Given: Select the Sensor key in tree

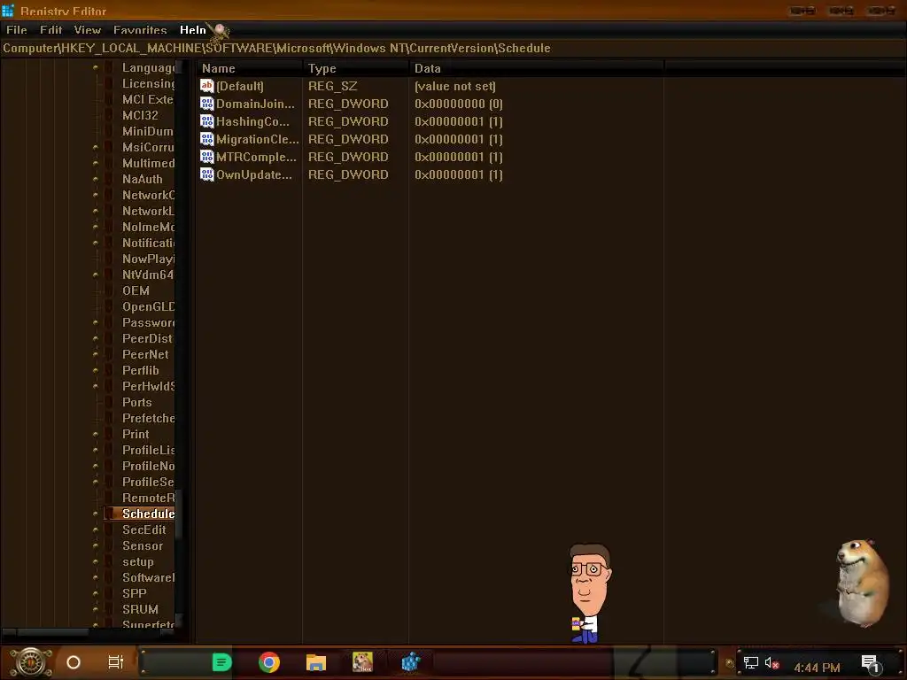Looking at the screenshot, I should (x=143, y=545).
